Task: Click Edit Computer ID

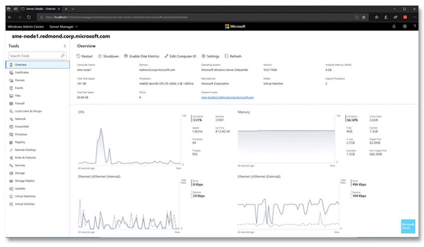Action: click(x=181, y=56)
